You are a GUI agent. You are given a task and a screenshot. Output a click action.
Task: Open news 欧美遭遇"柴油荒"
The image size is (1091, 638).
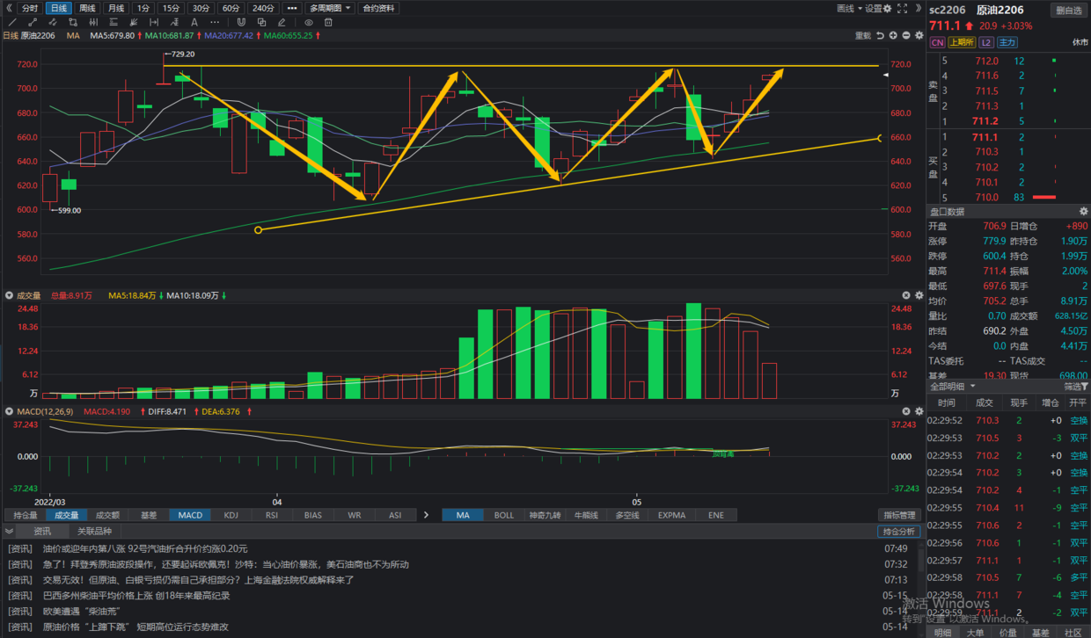tap(82, 611)
